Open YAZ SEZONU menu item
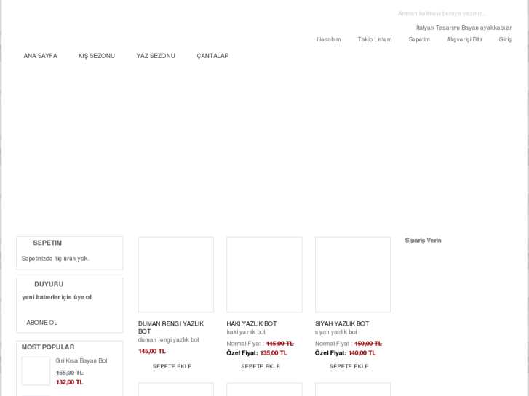 (x=156, y=56)
